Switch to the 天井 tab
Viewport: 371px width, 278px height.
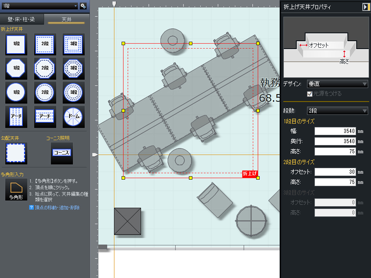[x=66, y=19]
